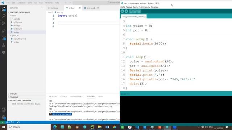Open File Explorer from taskbar
The image size is (232, 130).
point(100,127)
